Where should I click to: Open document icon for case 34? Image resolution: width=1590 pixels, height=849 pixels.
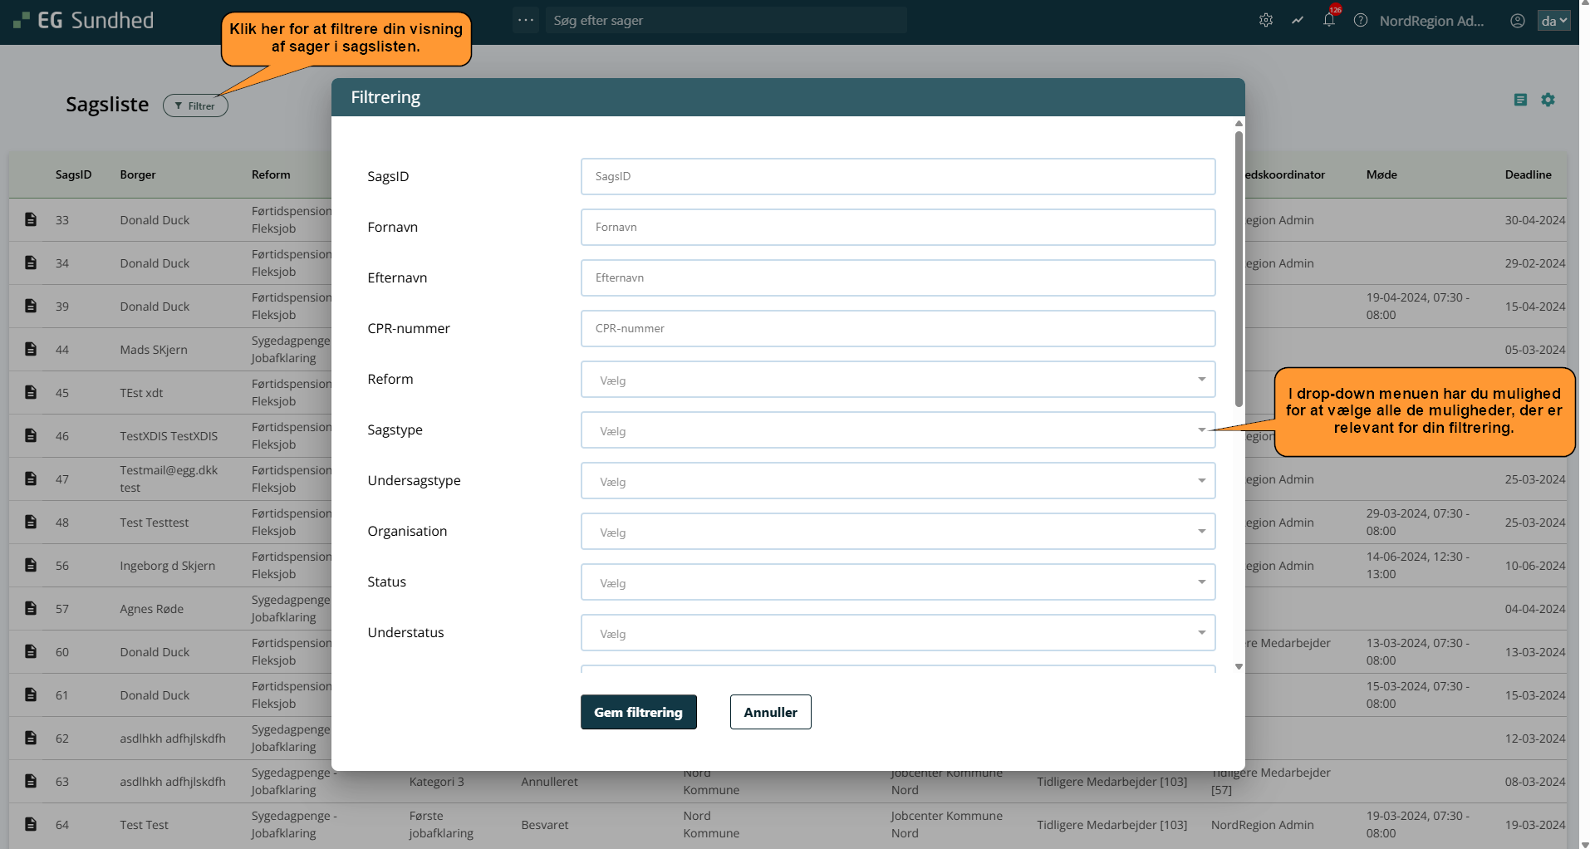31,263
